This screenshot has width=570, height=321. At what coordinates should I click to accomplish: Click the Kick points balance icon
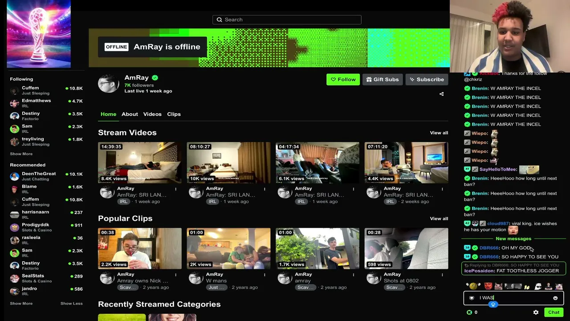(x=469, y=313)
